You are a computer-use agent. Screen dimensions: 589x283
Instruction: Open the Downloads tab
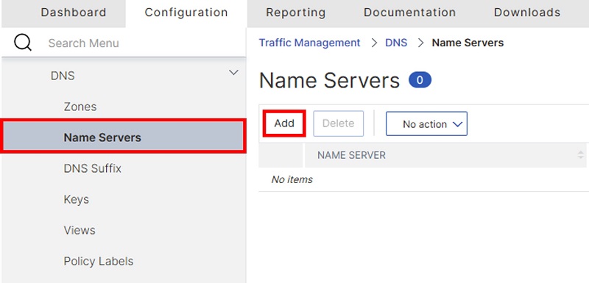point(527,12)
